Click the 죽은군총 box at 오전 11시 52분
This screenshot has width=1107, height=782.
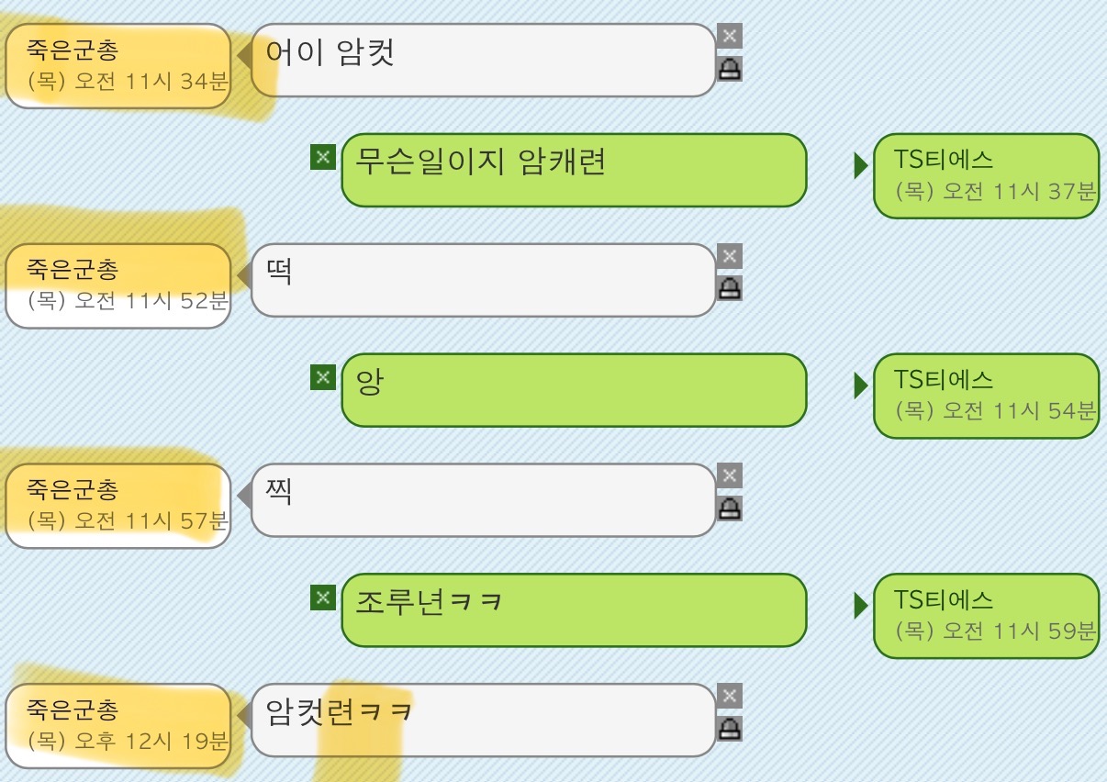118,285
